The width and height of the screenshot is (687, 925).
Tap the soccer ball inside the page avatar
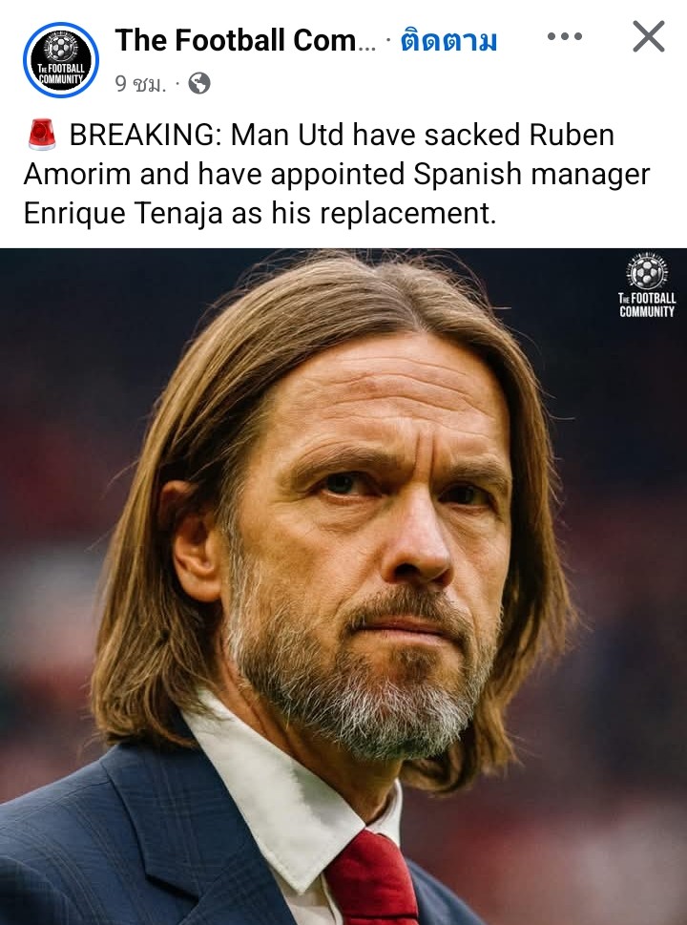point(61,47)
